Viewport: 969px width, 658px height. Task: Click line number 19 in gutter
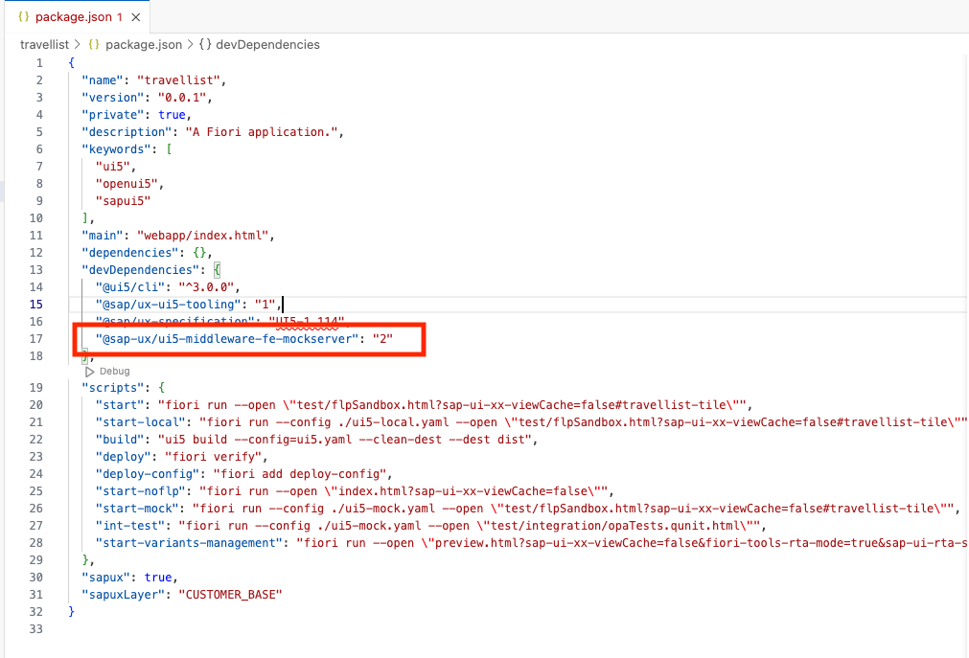coord(35,387)
